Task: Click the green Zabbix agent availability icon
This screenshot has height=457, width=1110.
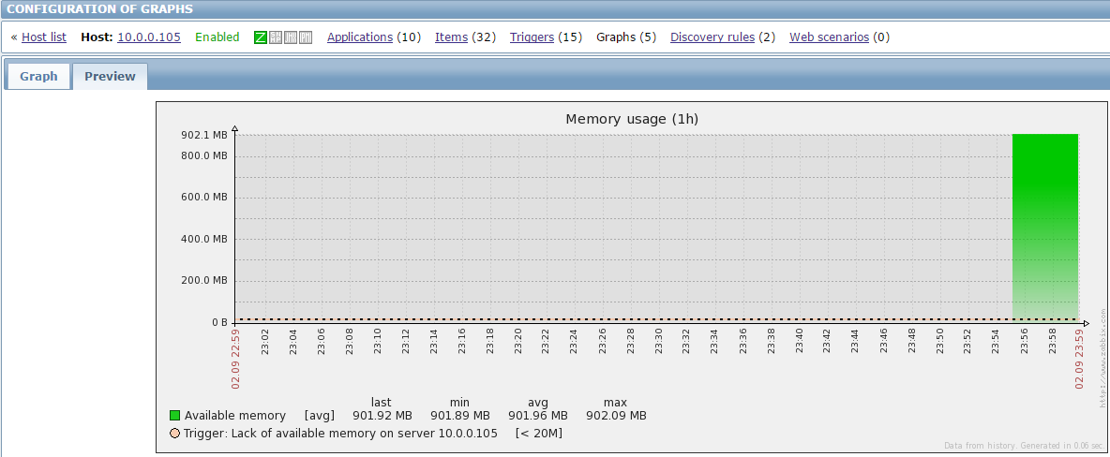Action: [261, 37]
